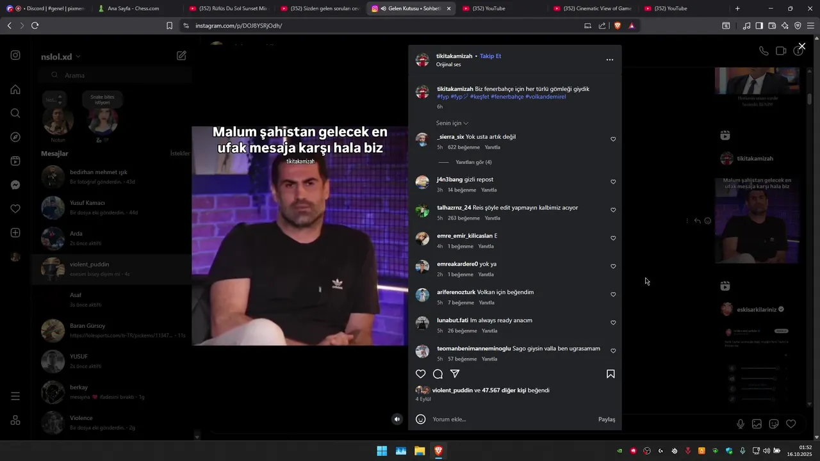Focus the 'Arama' messages search field
Screen dimensions: 820x461
(117, 75)
